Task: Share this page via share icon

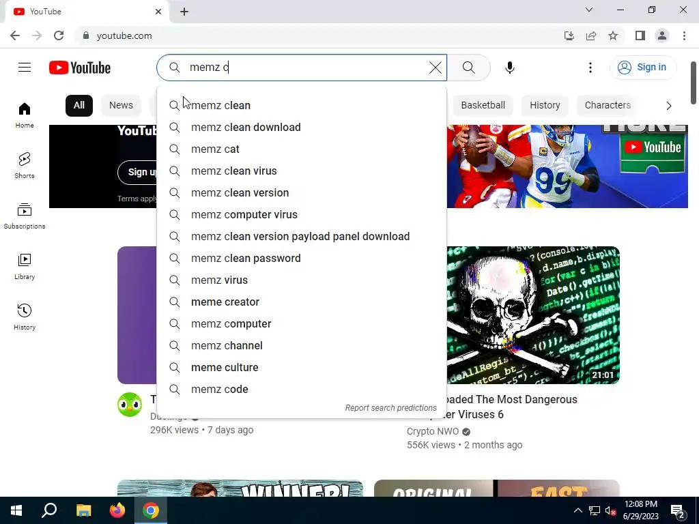Action: coord(591,35)
